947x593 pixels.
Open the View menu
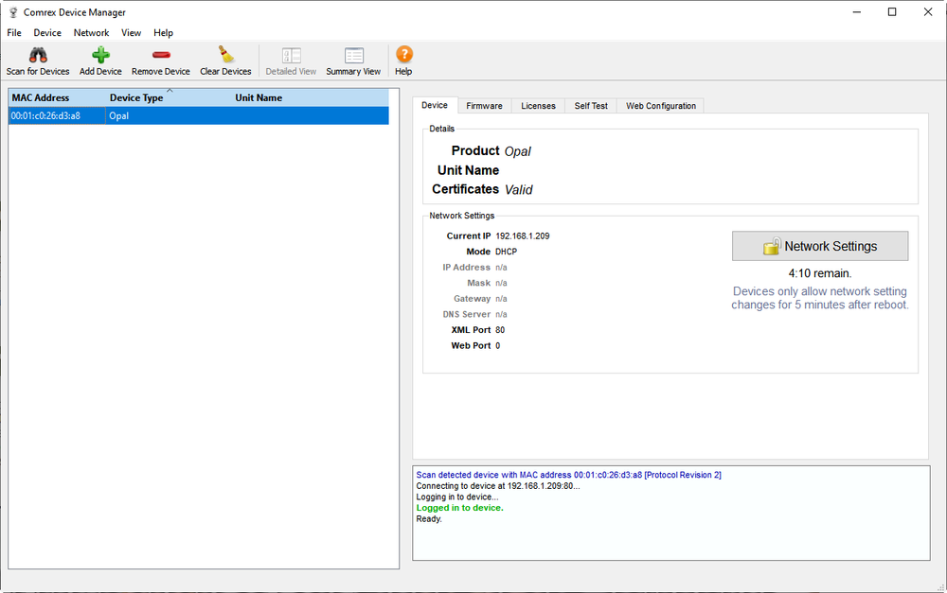click(x=131, y=32)
